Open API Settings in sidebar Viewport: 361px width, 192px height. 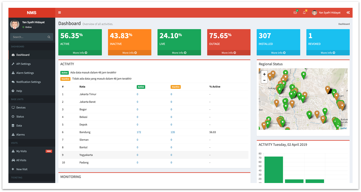(23, 64)
